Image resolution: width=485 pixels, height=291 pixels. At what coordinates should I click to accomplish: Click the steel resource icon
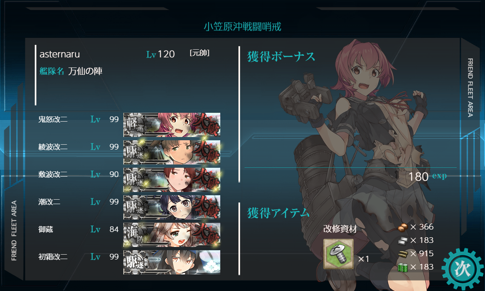point(403,240)
